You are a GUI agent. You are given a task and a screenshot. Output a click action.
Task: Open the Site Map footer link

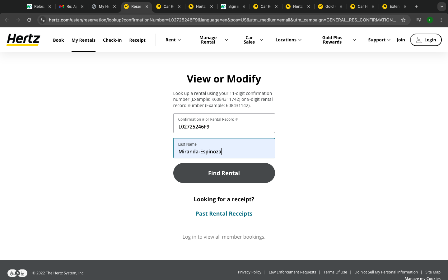click(433, 272)
